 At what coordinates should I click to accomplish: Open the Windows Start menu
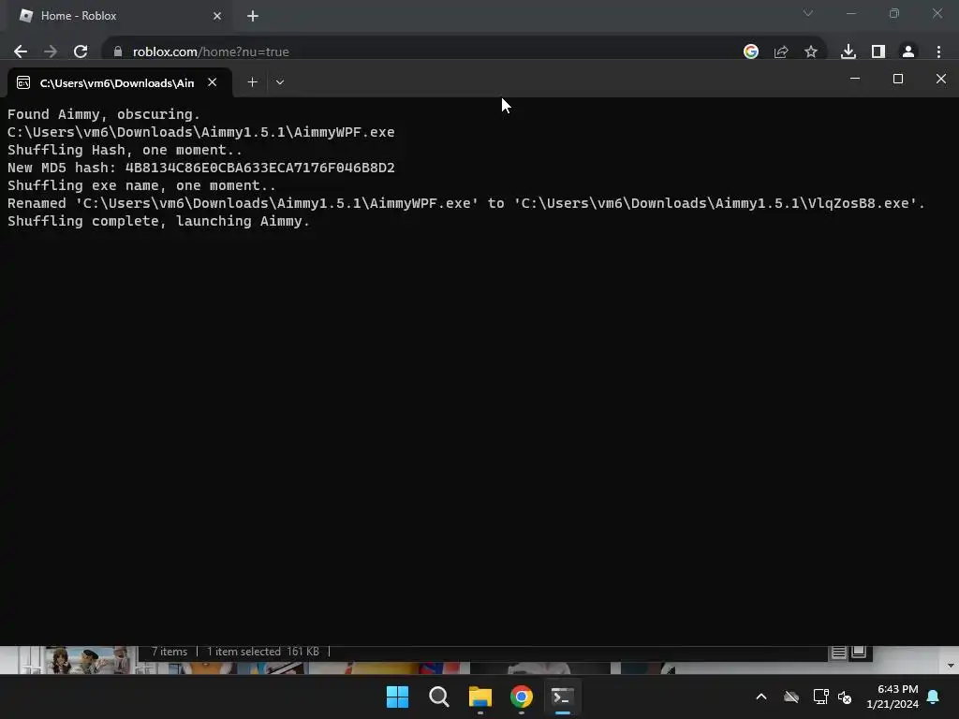[397, 697]
